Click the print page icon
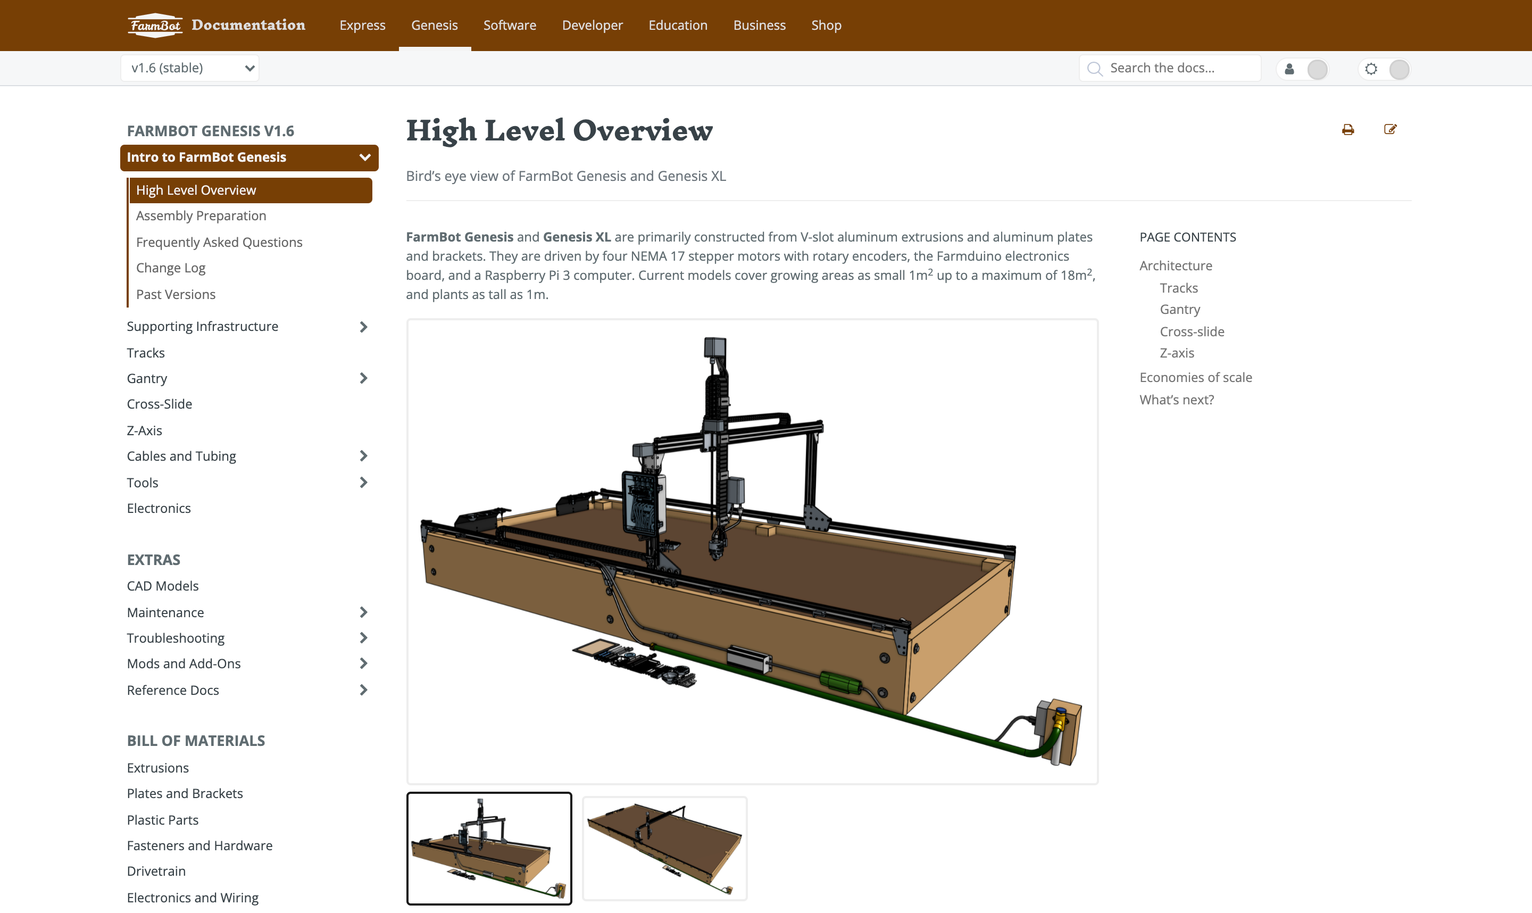Viewport: 1532px width, 913px height. (x=1347, y=129)
